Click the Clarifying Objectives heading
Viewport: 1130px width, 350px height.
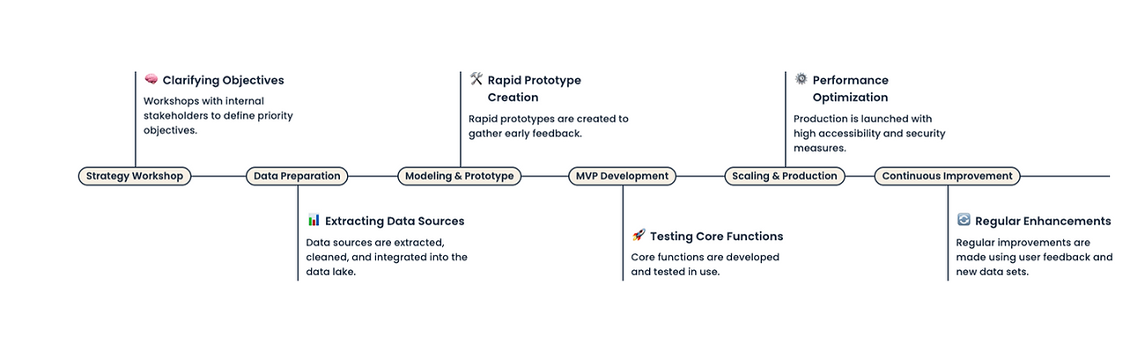pyautogui.click(x=223, y=80)
